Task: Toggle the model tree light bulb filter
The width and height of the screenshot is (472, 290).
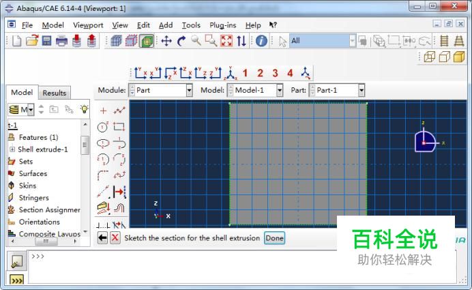Action: tap(85, 109)
